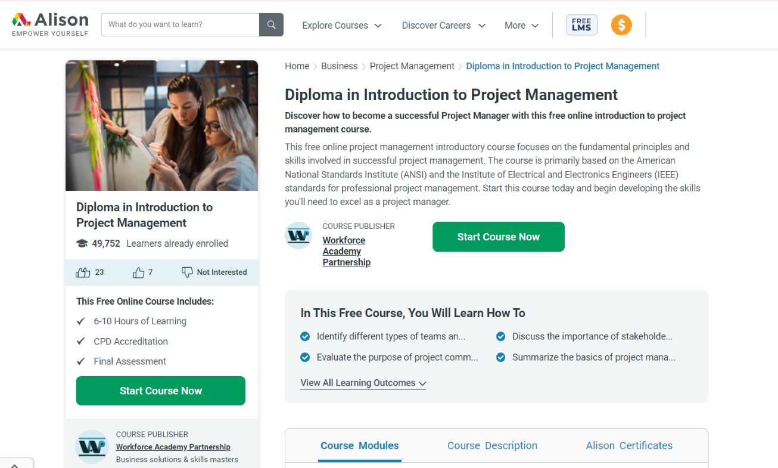Open the Project Management breadcrumb link
This screenshot has width=778, height=468.
point(412,66)
